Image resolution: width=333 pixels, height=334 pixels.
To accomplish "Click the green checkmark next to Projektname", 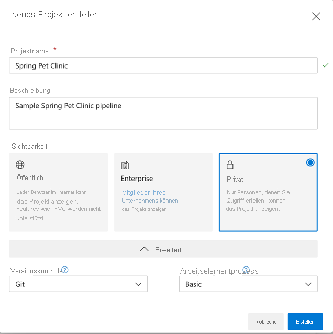I will pyautogui.click(x=325, y=65).
